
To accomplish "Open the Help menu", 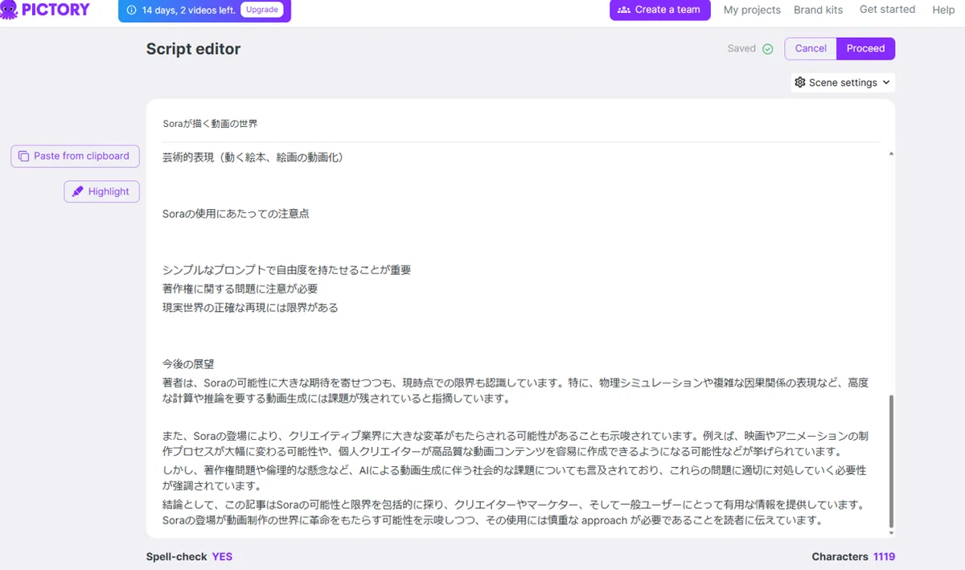I will 943,10.
